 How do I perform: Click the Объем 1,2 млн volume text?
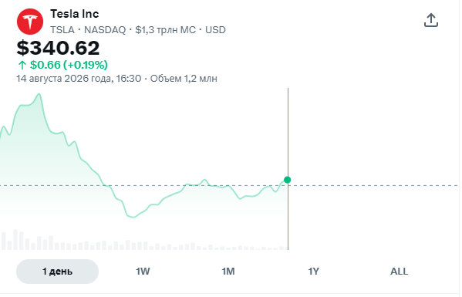pos(184,79)
